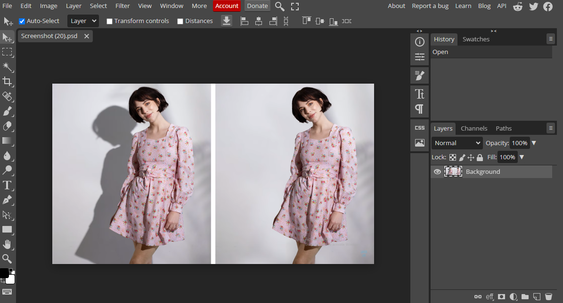Select the Magic Wand tool
The image size is (563, 303).
pyautogui.click(x=8, y=67)
